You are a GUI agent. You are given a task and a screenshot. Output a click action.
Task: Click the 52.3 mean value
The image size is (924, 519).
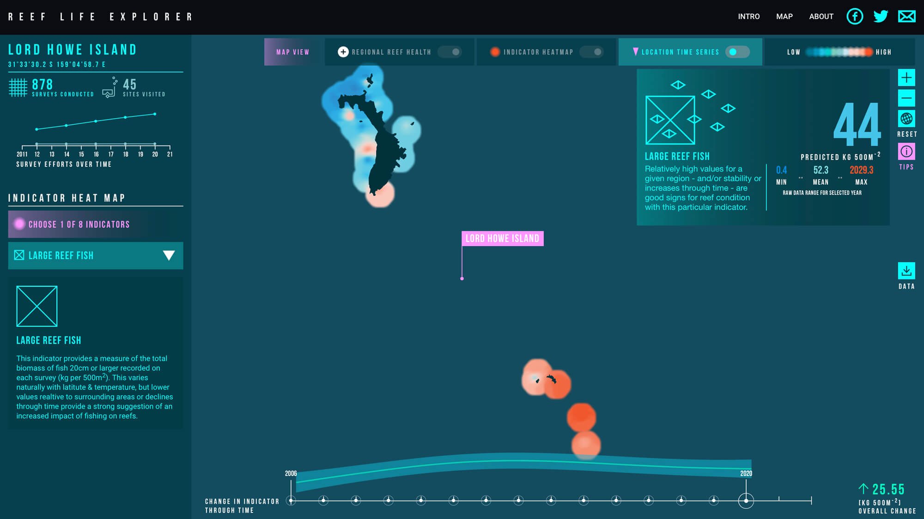pyautogui.click(x=821, y=170)
